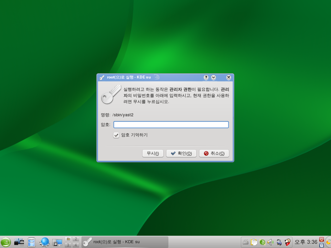Image resolution: width=331 pixels, height=248 pixels.
Task: Click the 취소(C) cancel button
Action: click(214, 153)
